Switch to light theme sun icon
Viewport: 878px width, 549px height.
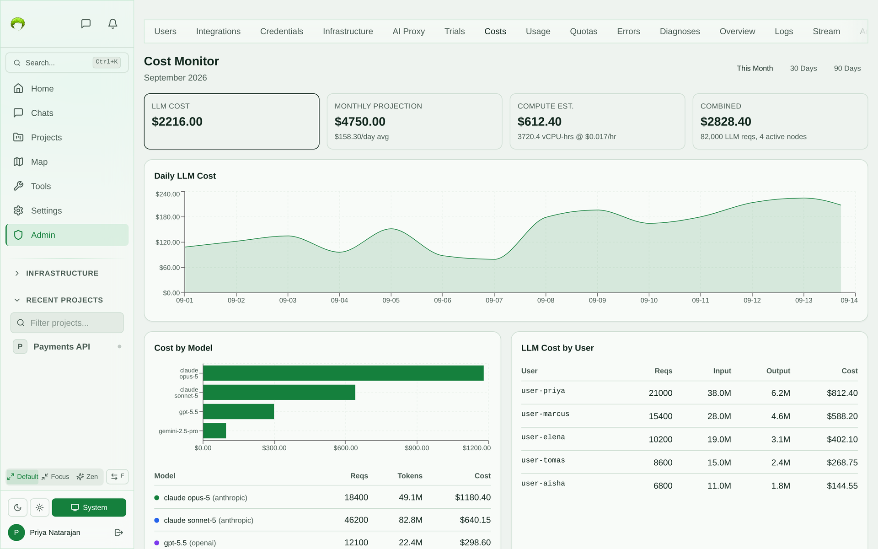(40, 507)
